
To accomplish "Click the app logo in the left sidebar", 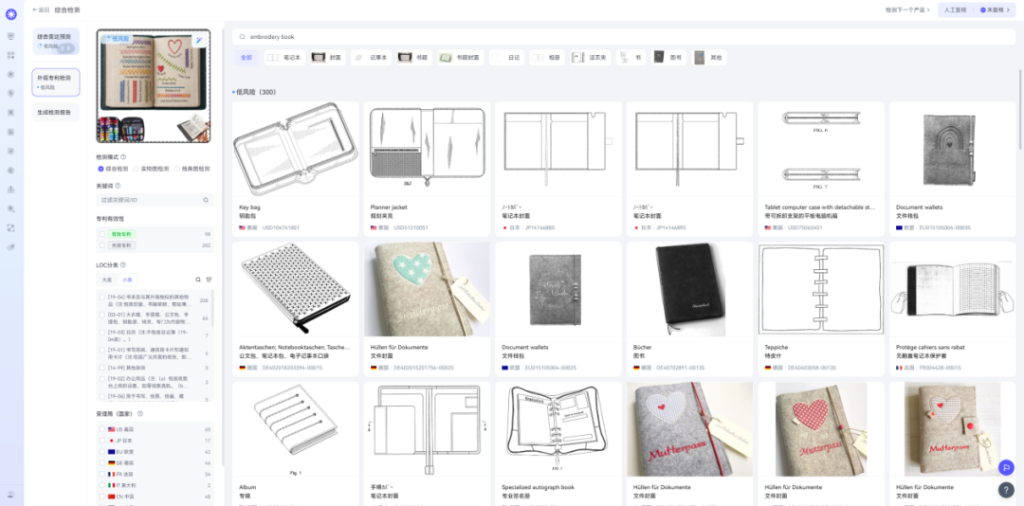I will (x=10, y=12).
